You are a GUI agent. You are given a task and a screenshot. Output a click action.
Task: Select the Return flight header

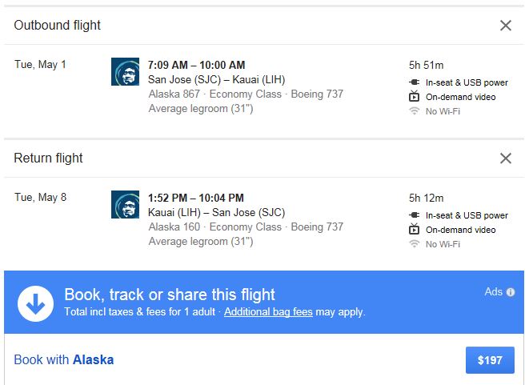coord(48,158)
